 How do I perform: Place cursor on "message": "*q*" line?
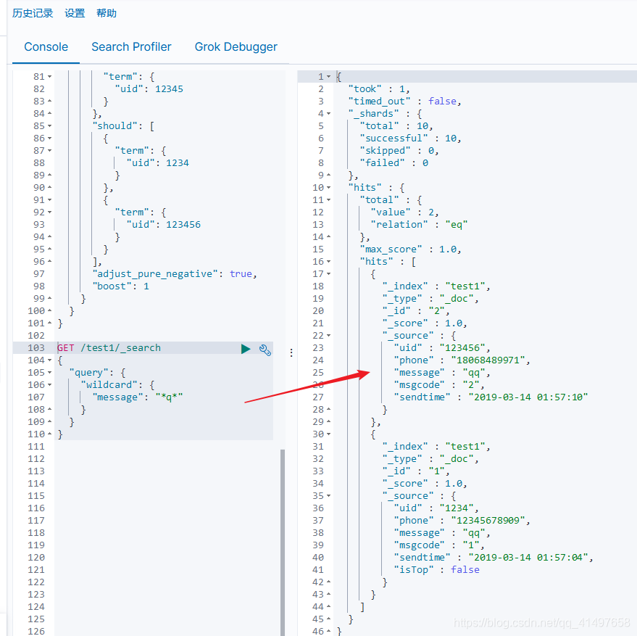point(137,397)
